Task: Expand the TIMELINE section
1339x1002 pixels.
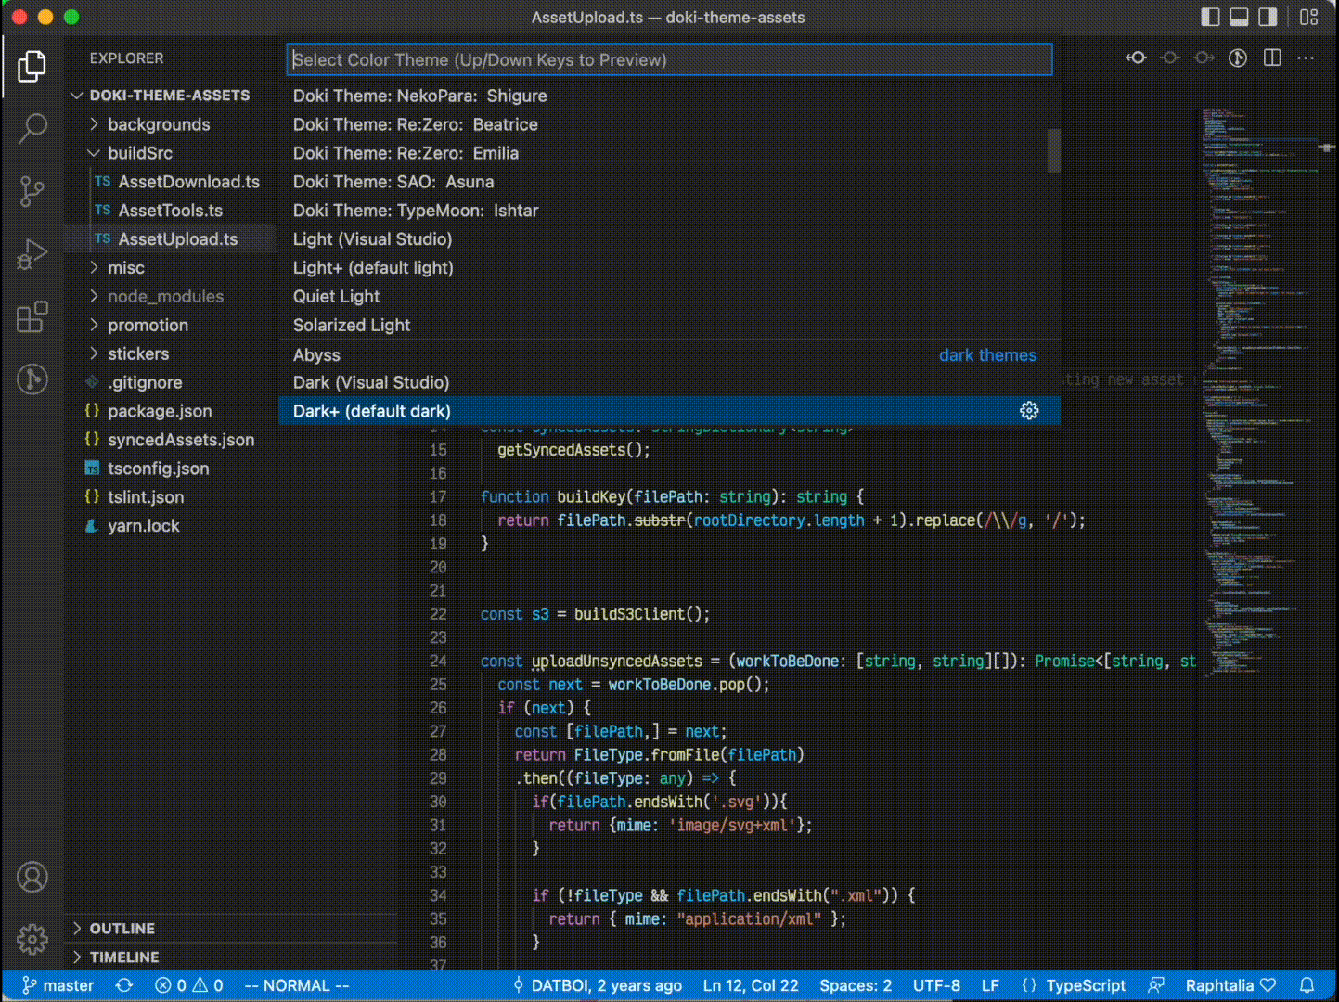Action: [124, 957]
